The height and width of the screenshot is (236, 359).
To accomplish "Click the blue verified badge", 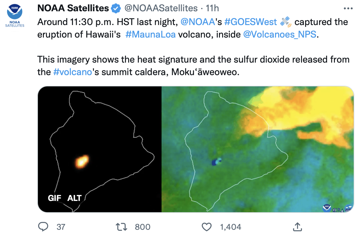I will coord(116,8).
